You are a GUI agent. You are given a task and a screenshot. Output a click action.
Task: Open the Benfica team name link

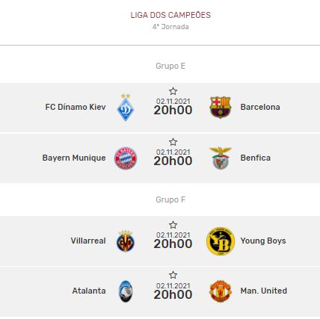click(x=256, y=158)
